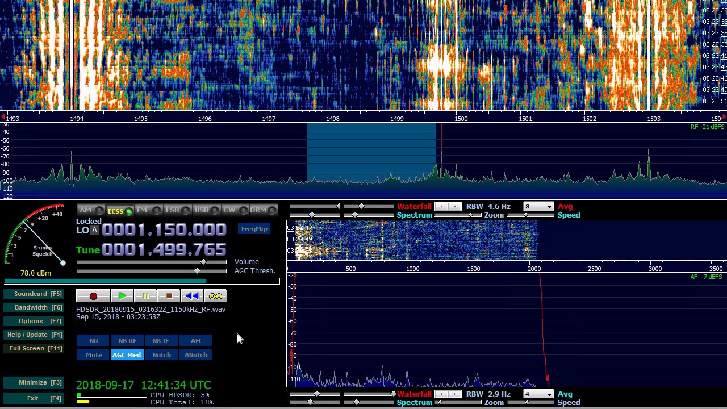The width and height of the screenshot is (727, 409).
Task: Toggle the AGC Med setting
Action: 127,355
